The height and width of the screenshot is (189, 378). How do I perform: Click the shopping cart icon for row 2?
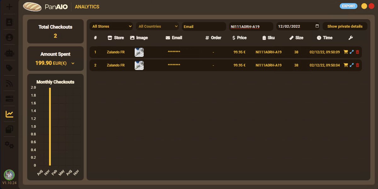(346, 65)
